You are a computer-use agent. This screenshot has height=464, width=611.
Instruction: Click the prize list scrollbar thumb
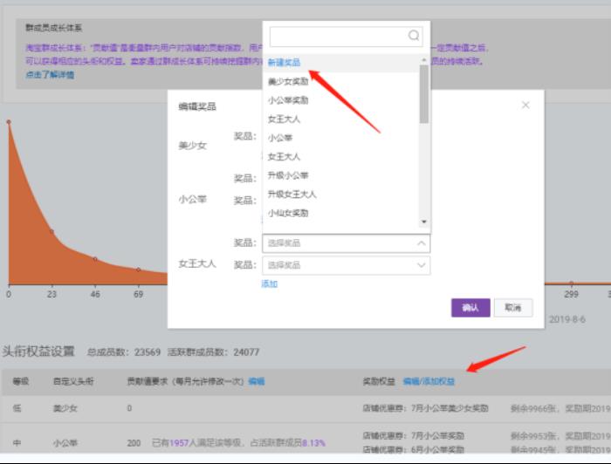click(424, 94)
